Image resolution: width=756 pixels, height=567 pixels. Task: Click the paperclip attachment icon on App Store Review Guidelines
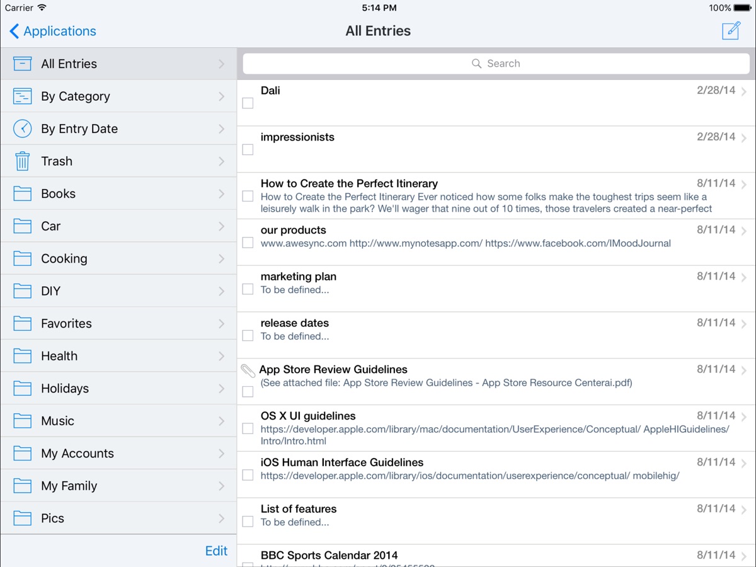point(248,370)
